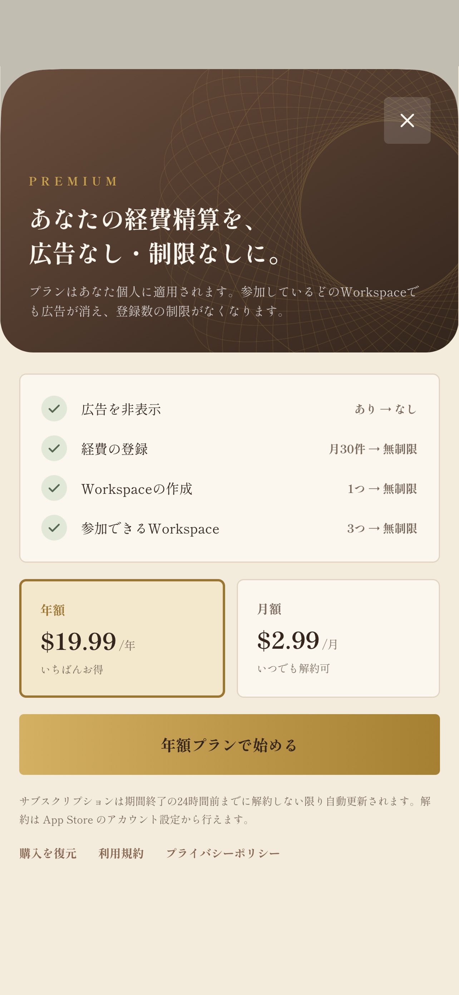Click the いつでも解約可 cancel-anytime caption
This screenshot has height=995, width=459.
294,668
